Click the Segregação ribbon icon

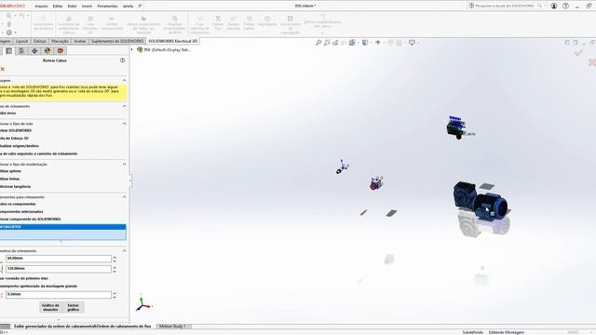point(267,21)
